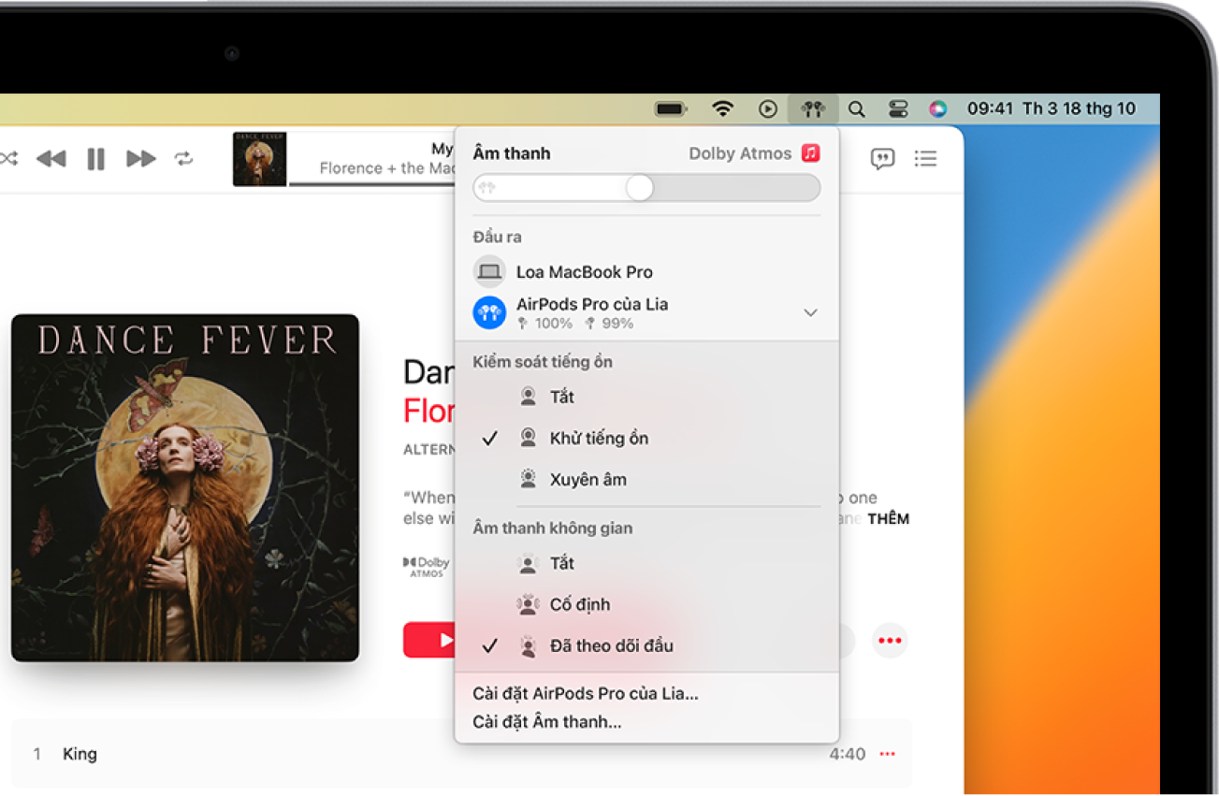Click the head-tracked spatial audio icon
Viewport: 1219px width, 796px height.
coord(529,645)
